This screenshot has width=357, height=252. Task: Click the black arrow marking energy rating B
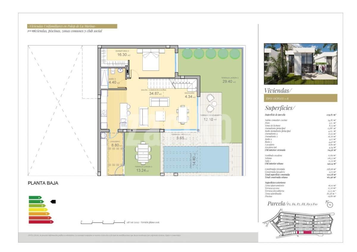tap(53, 201)
